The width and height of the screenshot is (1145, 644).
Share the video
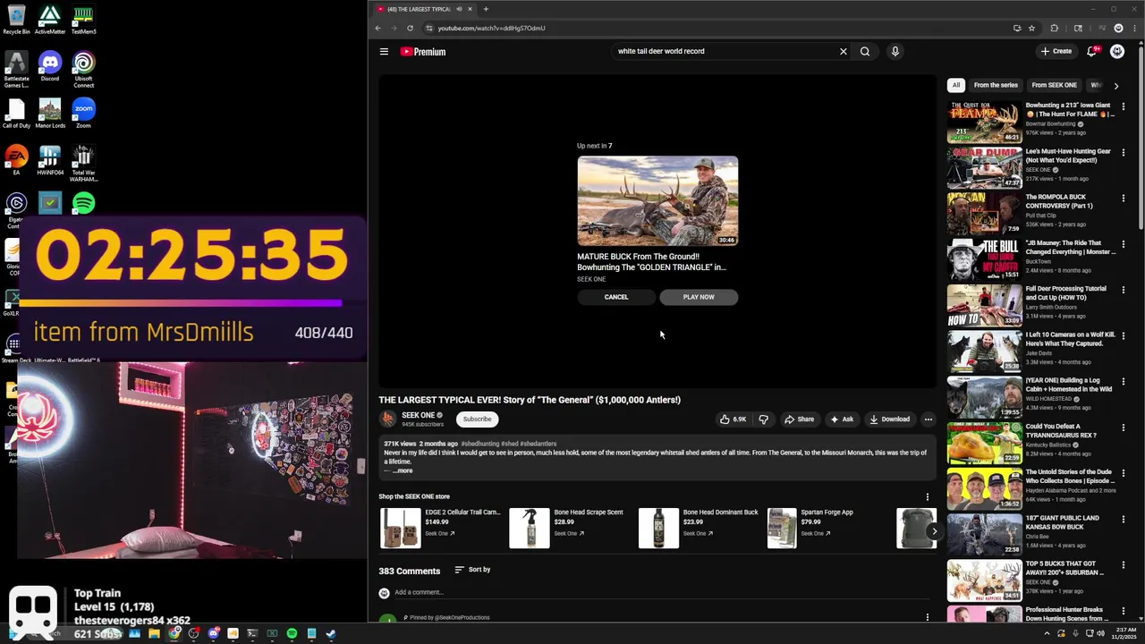click(x=800, y=419)
